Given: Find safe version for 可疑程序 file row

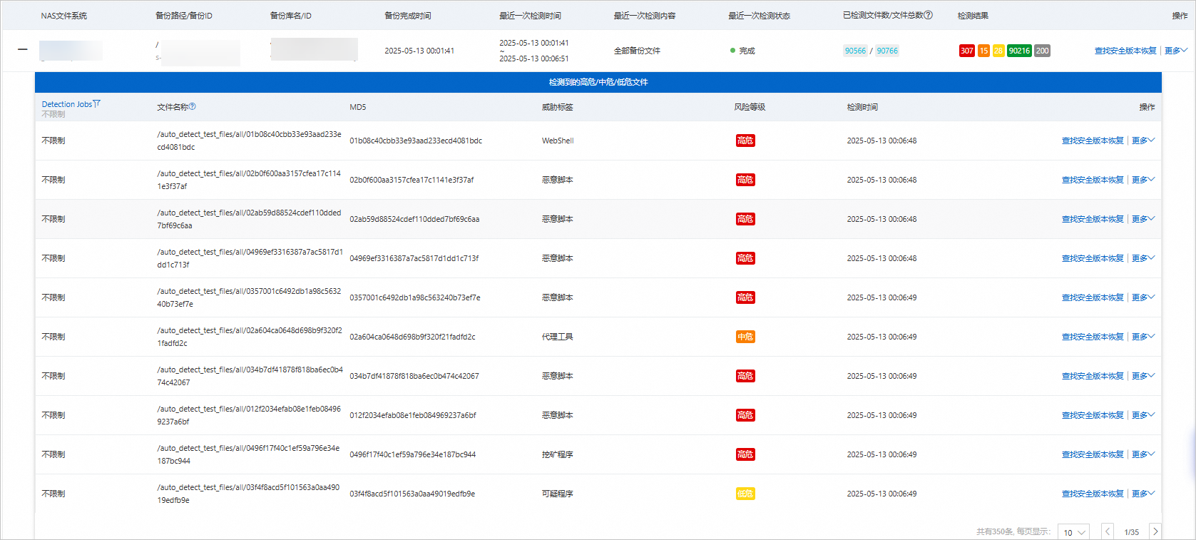Looking at the screenshot, I should tap(1093, 494).
